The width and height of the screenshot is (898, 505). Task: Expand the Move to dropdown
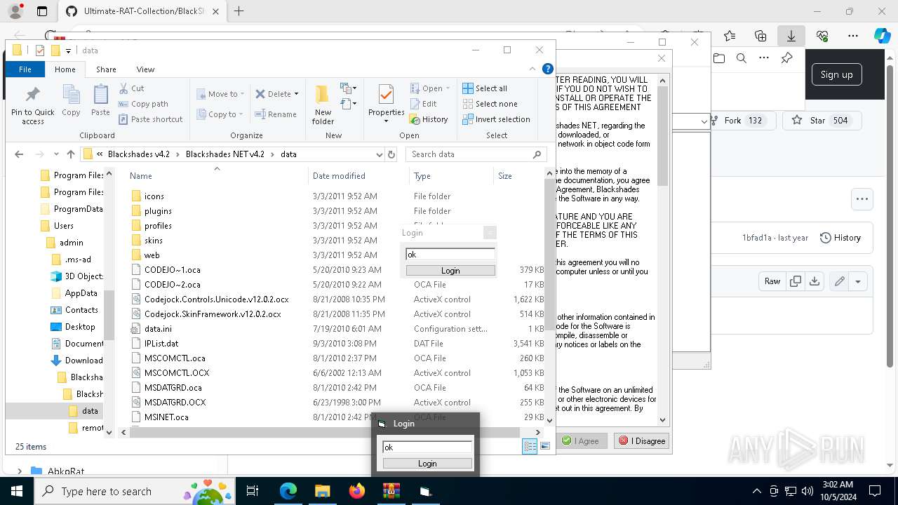coord(242,94)
